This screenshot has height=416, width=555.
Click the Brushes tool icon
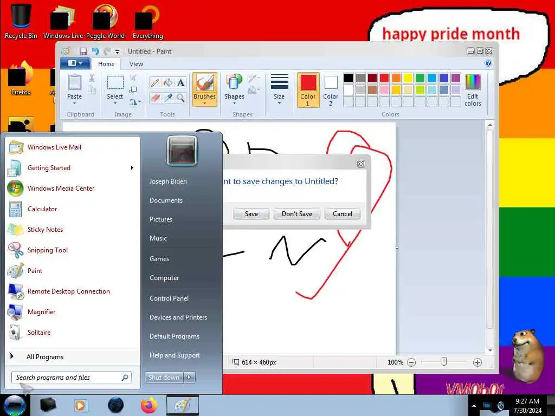[204, 83]
